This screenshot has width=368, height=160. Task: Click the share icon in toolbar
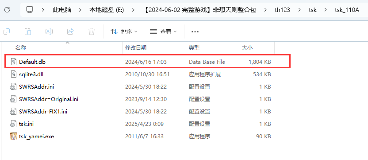point(70,31)
